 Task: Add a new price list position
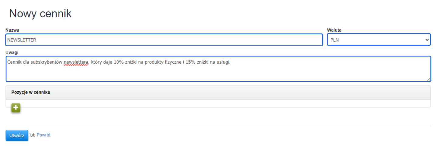tap(16, 108)
